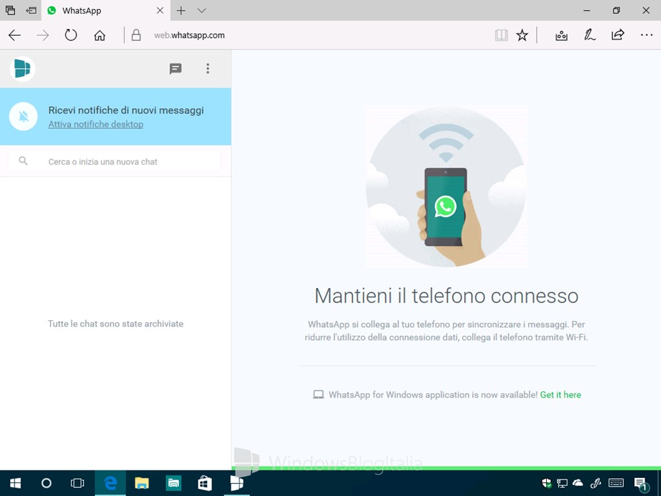Open the browser home page
This screenshot has height=496, width=661.
(x=99, y=35)
